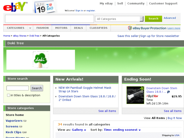Open the Community menu item
The width and height of the screenshot is (184, 138).
[136, 4]
